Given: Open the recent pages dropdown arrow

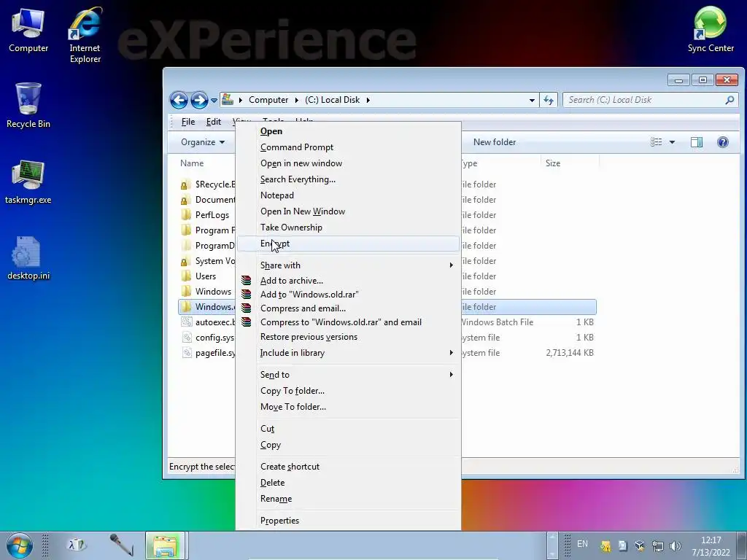Looking at the screenshot, I should [214, 100].
